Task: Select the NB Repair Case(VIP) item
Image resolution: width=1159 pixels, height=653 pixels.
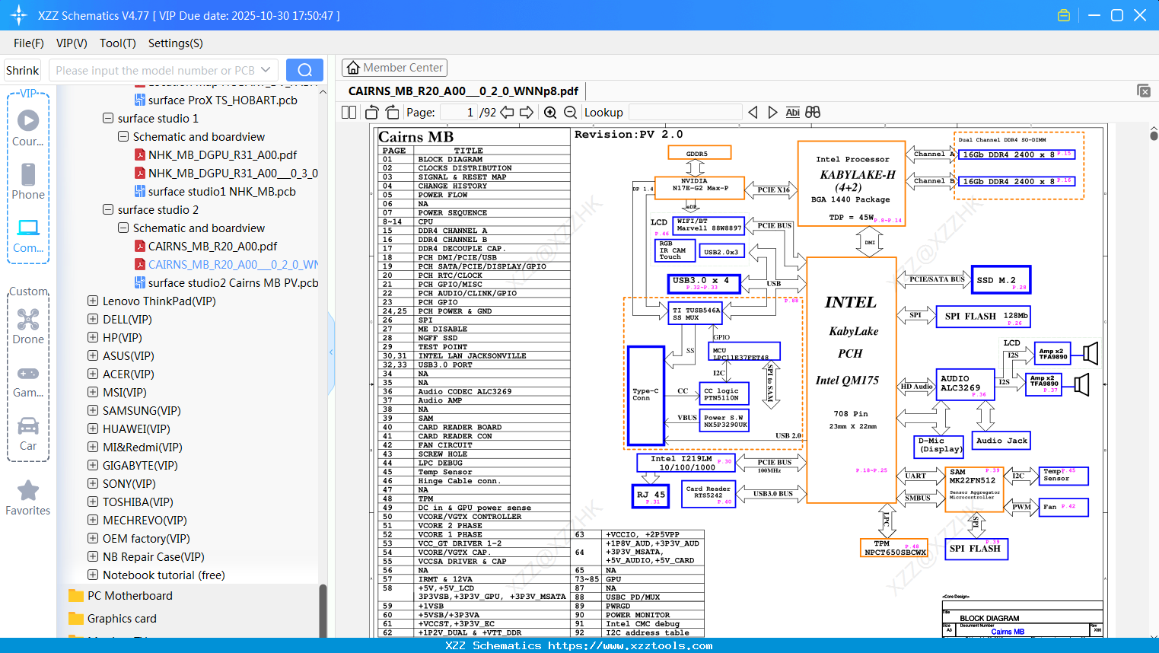Action: click(154, 557)
